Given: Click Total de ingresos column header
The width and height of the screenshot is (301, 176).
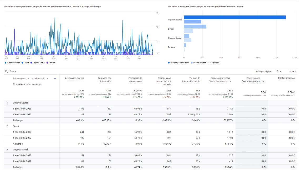Looking at the screenshot, I should pos(286,78).
